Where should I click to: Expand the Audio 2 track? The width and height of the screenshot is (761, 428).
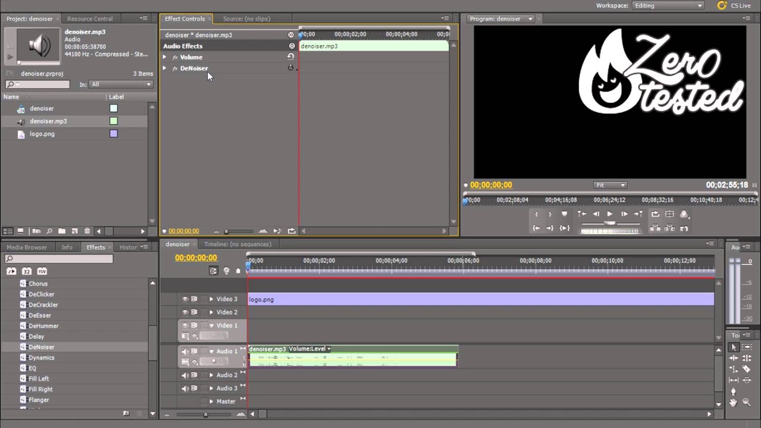coord(211,375)
